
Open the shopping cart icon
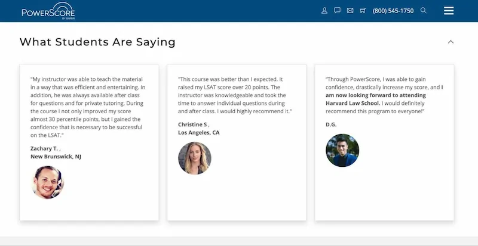pyautogui.click(x=363, y=11)
